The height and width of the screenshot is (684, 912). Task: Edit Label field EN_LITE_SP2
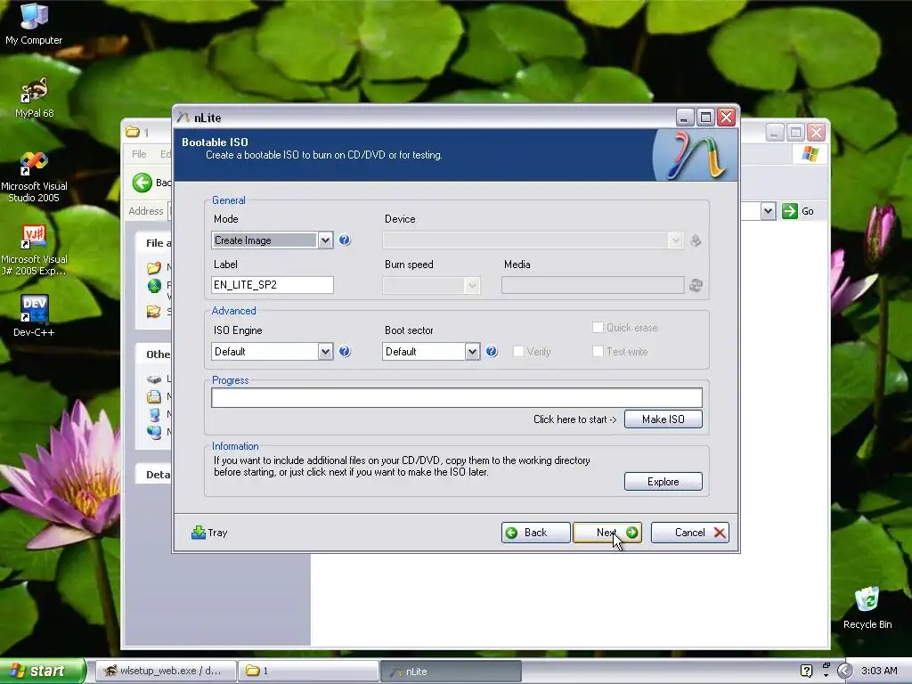click(273, 285)
